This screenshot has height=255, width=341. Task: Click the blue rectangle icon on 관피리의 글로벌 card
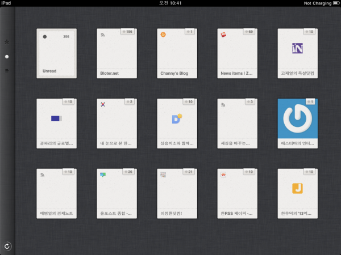tap(56, 118)
